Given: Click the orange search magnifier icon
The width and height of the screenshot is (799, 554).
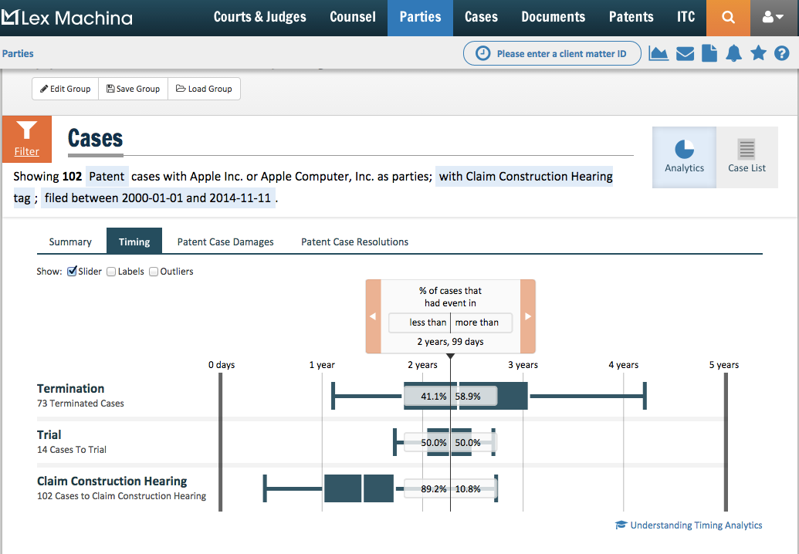Looking at the screenshot, I should pos(728,18).
